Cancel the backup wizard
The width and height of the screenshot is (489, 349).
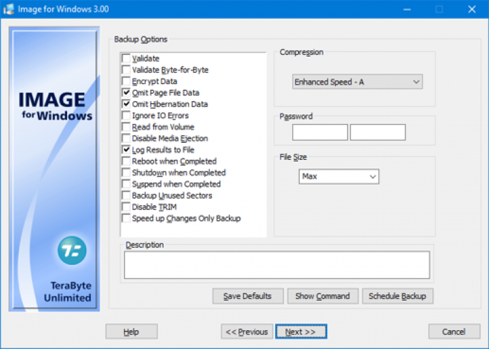454,331
